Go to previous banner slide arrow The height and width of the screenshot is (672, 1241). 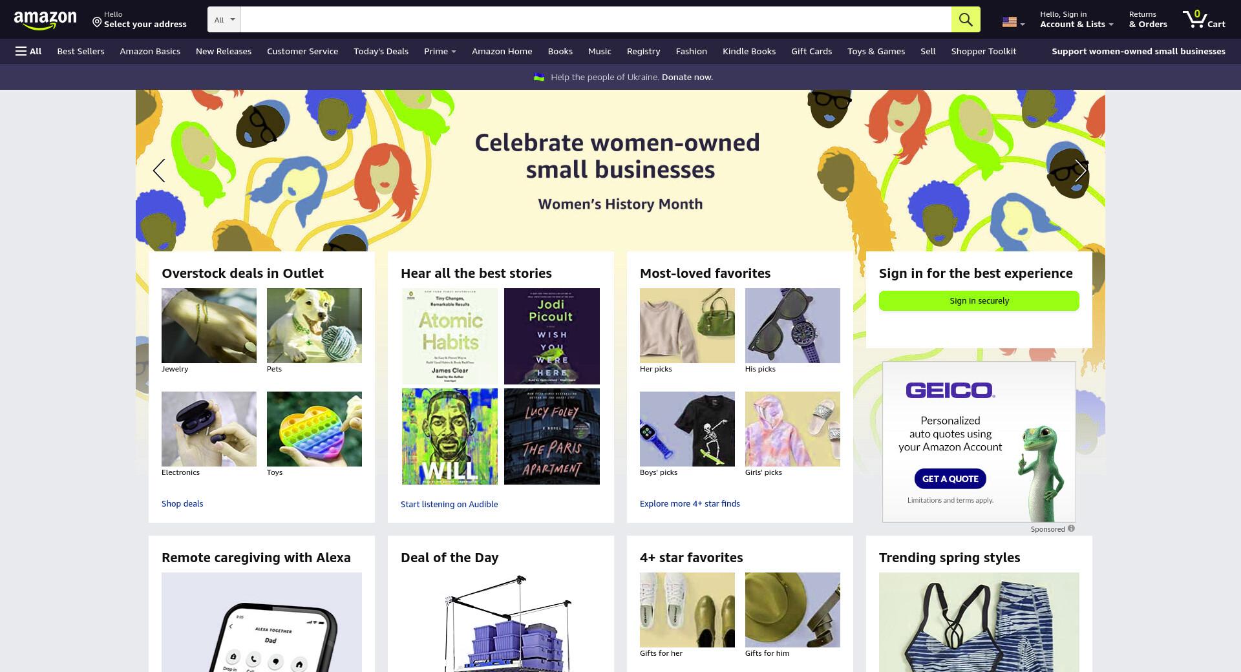[x=159, y=171]
